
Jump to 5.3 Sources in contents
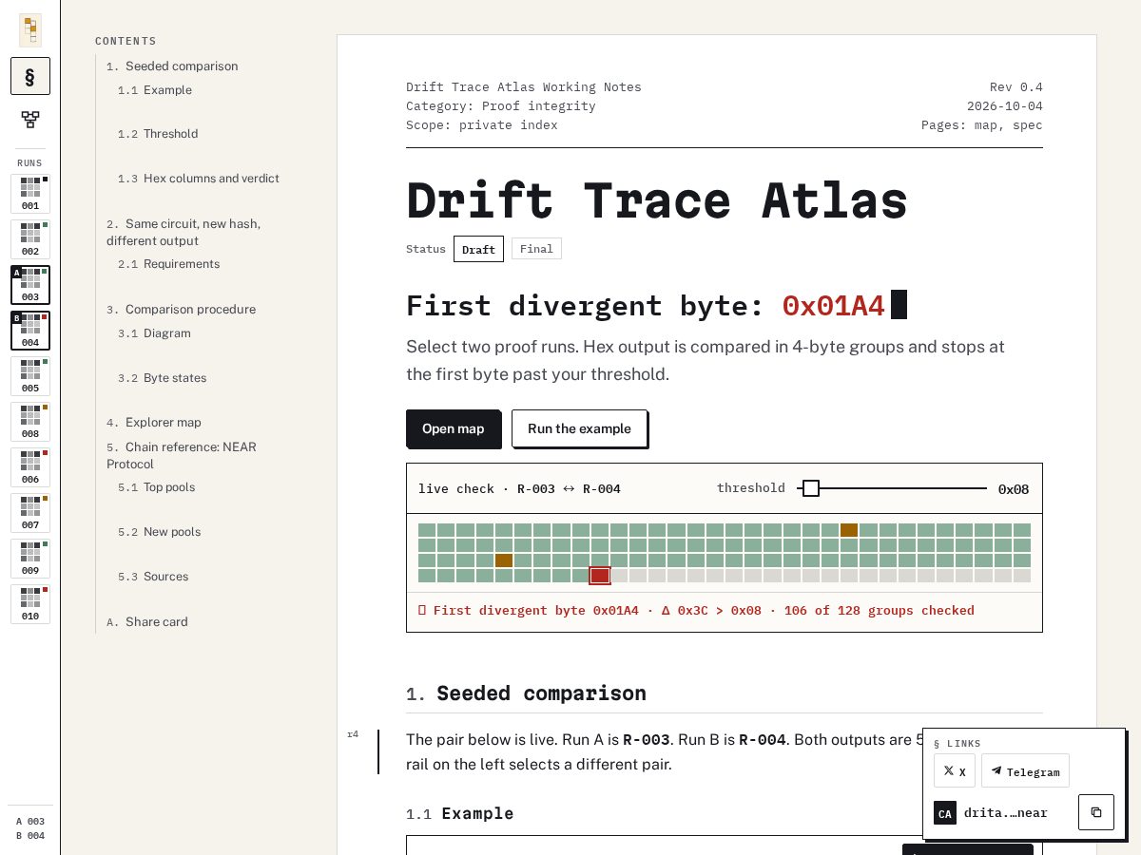click(153, 577)
